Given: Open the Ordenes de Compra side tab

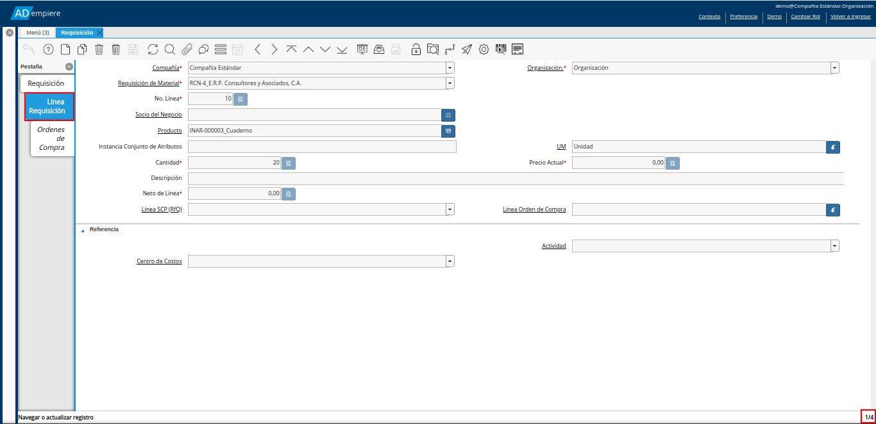Looking at the screenshot, I should point(52,138).
